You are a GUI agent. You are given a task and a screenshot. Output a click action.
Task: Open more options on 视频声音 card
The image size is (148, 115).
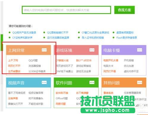pyautogui.click(x=44, y=82)
